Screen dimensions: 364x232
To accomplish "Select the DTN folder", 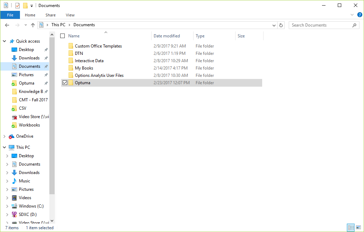I will pyautogui.click(x=162, y=53).
